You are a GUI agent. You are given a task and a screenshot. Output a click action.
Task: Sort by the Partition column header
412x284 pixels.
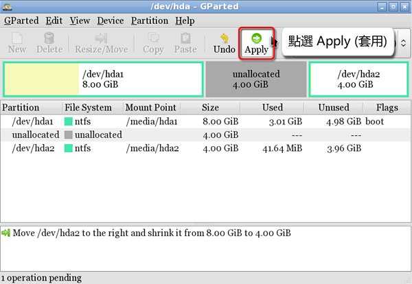tap(32, 108)
